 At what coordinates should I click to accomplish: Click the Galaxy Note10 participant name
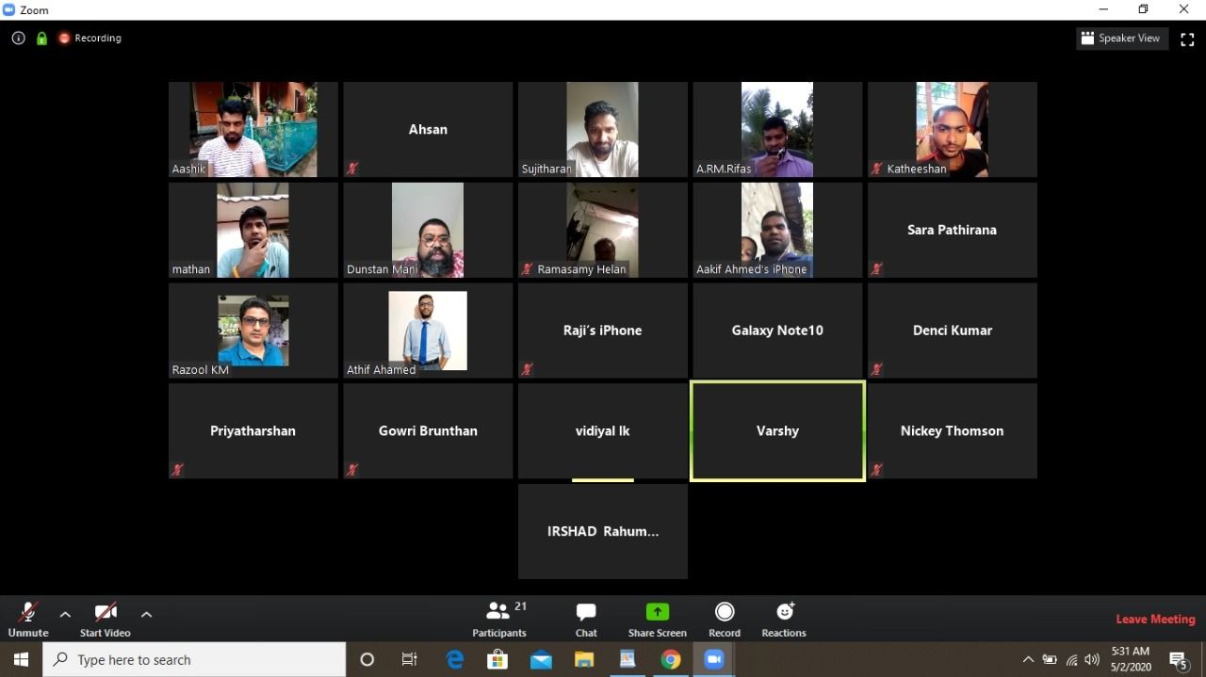pos(777,330)
